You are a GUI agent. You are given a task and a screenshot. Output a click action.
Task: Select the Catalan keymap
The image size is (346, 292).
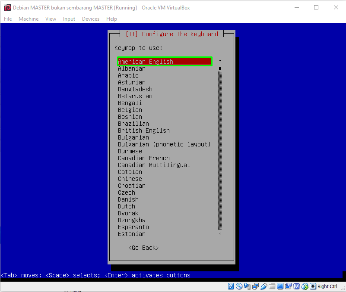coord(130,172)
